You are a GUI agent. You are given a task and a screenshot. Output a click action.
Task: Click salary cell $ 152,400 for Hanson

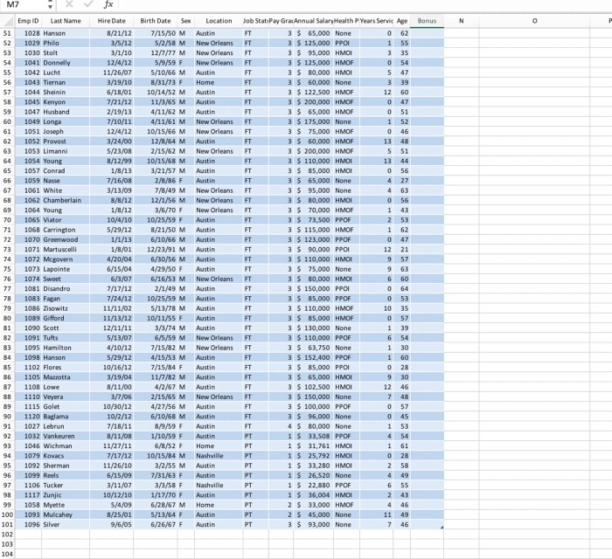(313, 357)
